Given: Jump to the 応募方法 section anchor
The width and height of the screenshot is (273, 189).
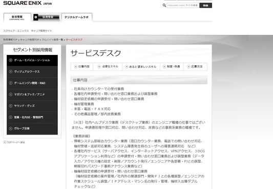Looking at the screenshot, I should 195,67.
